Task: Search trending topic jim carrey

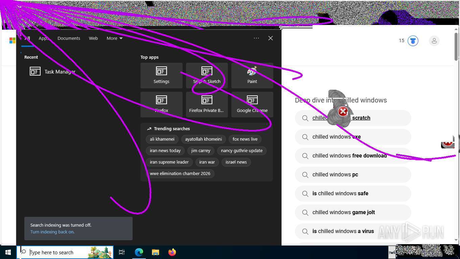Action: (201, 151)
